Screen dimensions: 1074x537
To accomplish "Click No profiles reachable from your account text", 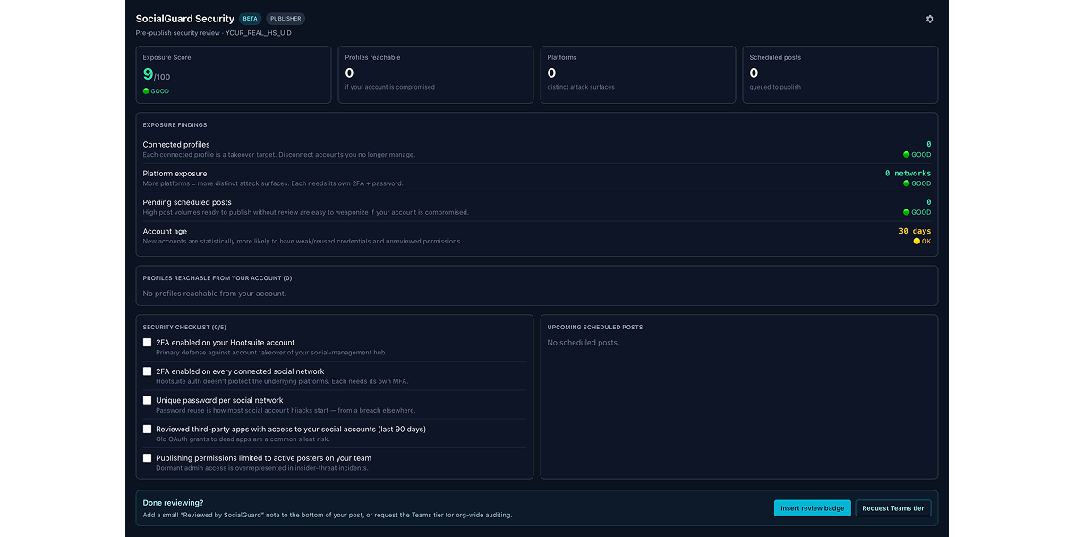I will 215,294.
